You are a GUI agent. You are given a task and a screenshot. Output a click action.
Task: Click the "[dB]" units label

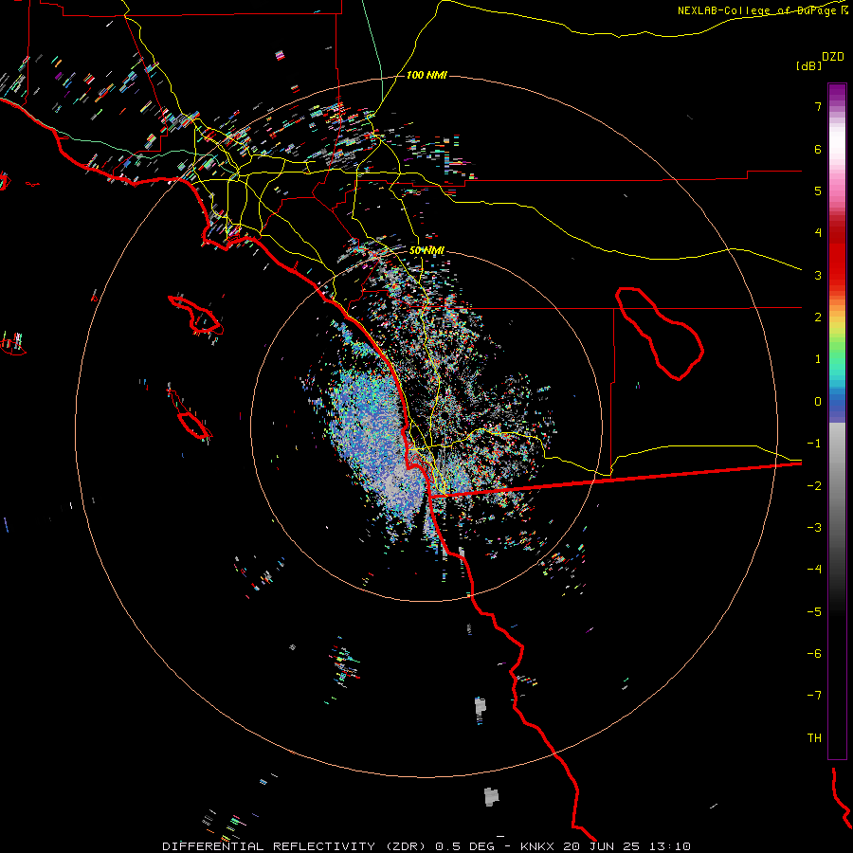point(808,65)
